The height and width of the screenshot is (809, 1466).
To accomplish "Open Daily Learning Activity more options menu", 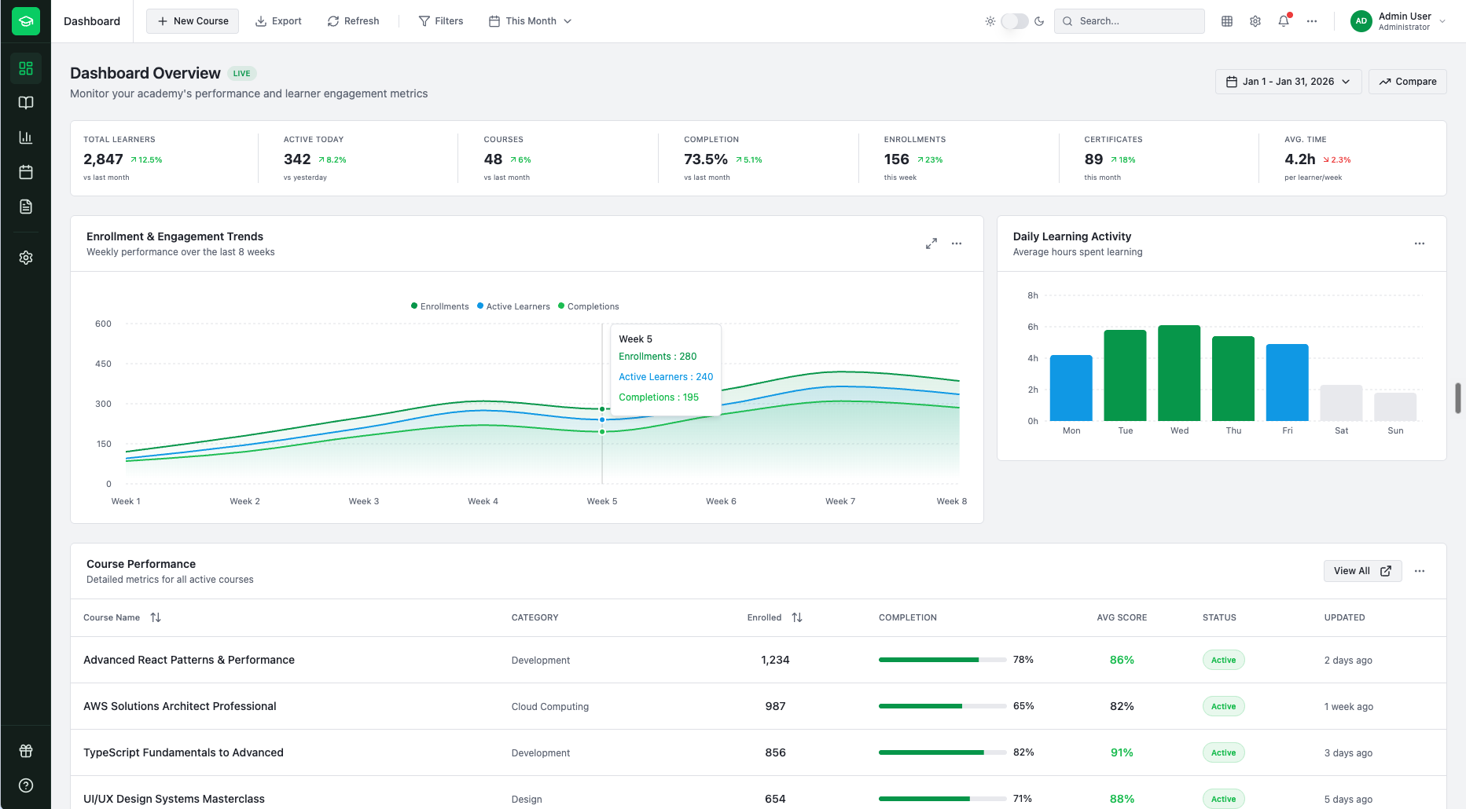I will [1420, 243].
